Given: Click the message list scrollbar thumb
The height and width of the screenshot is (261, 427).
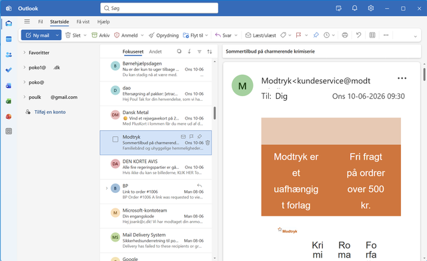Looking at the screenshot, I should point(215,113).
